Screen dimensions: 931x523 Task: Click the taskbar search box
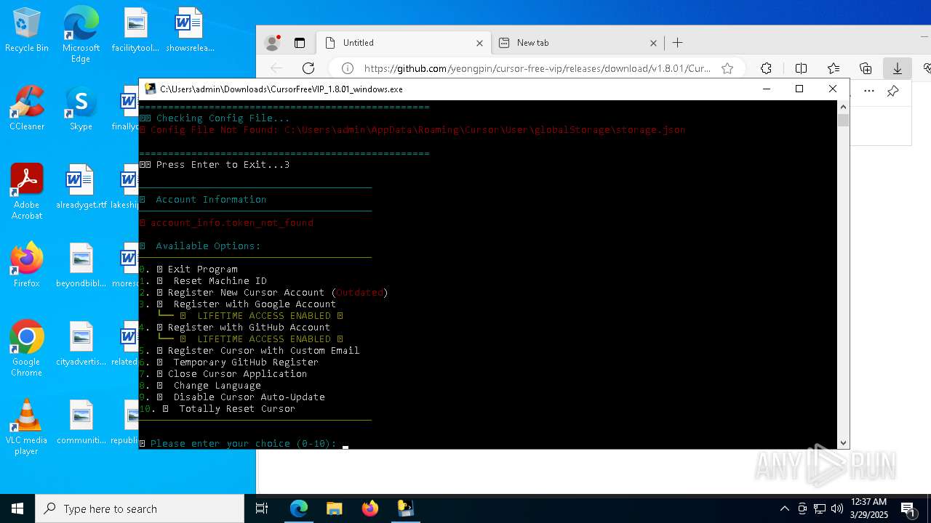tap(140, 508)
